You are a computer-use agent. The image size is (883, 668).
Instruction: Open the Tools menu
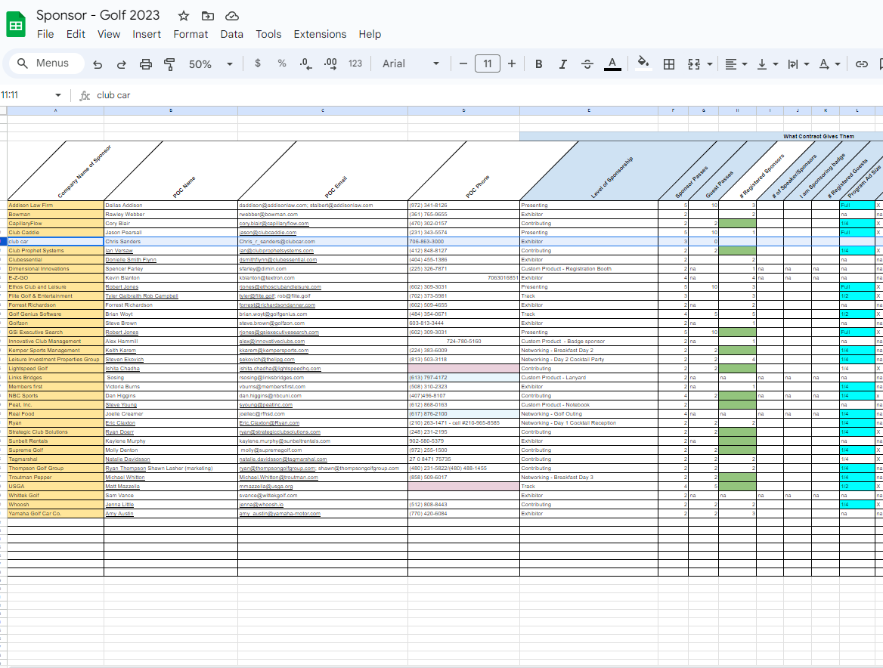tap(268, 34)
